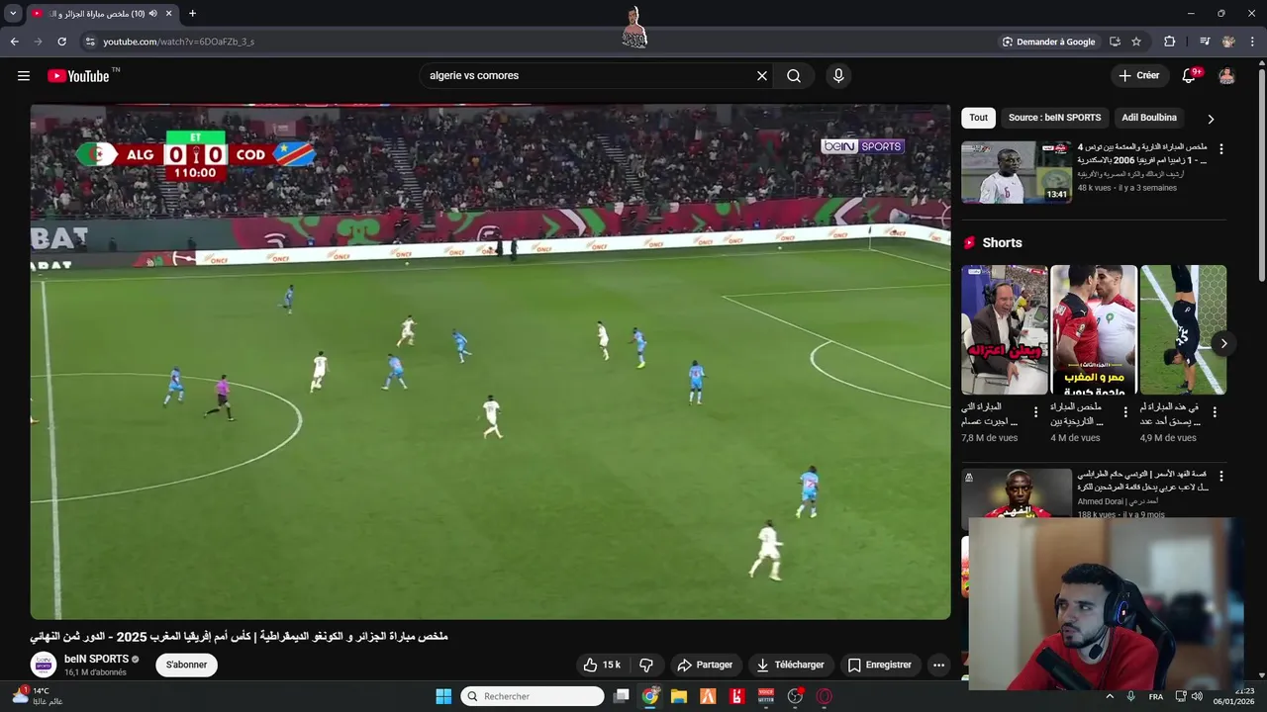Select the Adil Boulbina chip

coord(1149,118)
